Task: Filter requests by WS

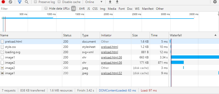Action: 137,9
